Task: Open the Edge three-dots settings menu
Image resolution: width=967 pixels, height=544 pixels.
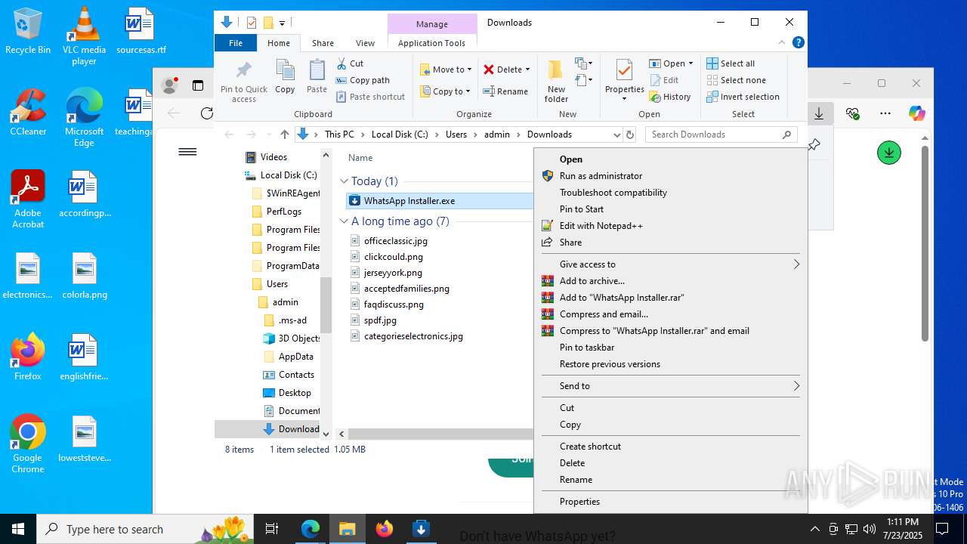Action: tap(885, 113)
